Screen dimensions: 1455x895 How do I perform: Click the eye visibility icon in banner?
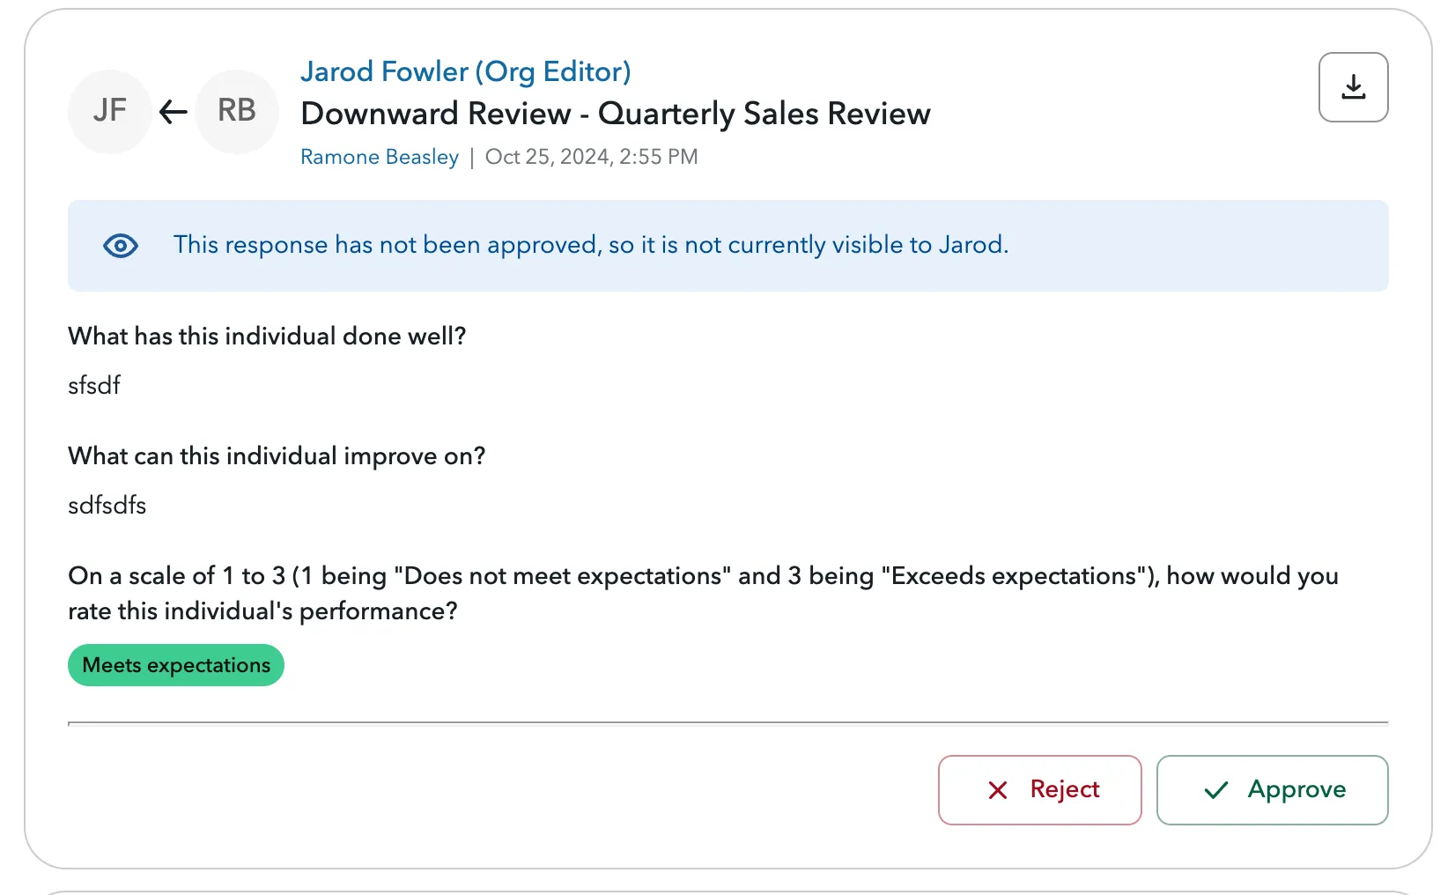(121, 246)
